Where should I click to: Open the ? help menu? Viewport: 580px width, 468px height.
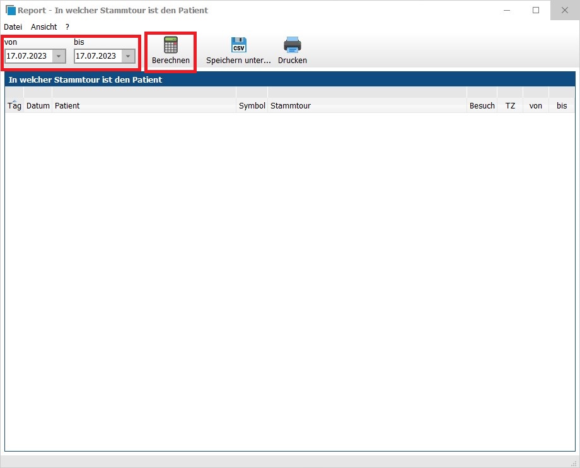[67, 26]
